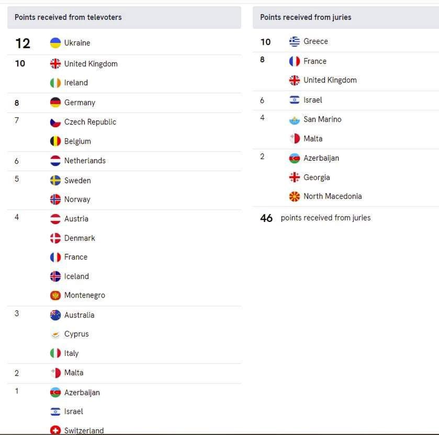Screen dimensions: 439x435
Task: Open the Iceland country link
Action: point(76,276)
